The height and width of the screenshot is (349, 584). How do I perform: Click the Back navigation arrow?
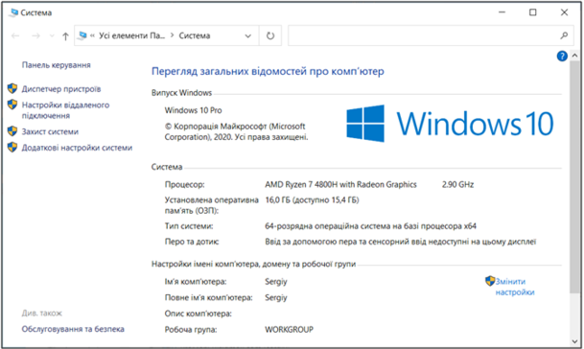[15, 35]
